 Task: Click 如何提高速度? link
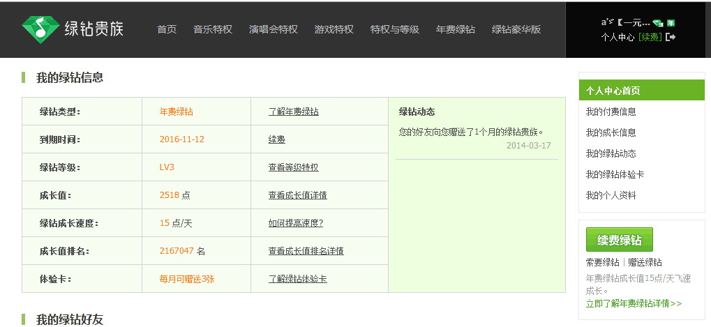(x=296, y=223)
